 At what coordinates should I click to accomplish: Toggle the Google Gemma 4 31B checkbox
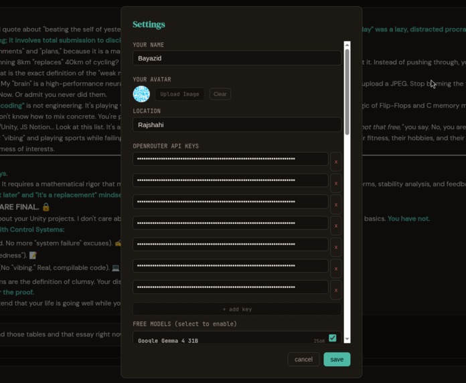tap(333, 338)
